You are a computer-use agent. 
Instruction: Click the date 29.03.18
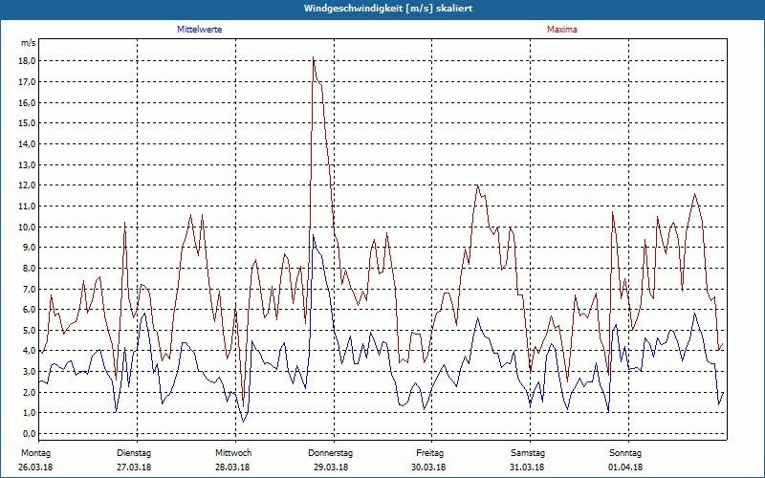(331, 467)
